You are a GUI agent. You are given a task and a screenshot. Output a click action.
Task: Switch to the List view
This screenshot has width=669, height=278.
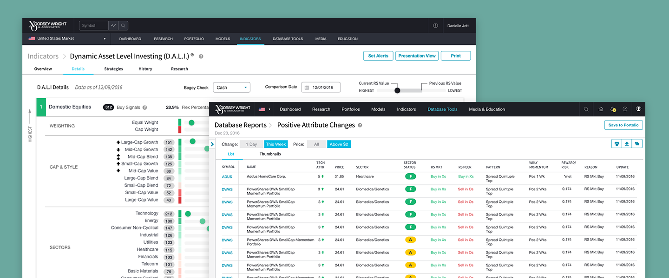pyautogui.click(x=231, y=154)
